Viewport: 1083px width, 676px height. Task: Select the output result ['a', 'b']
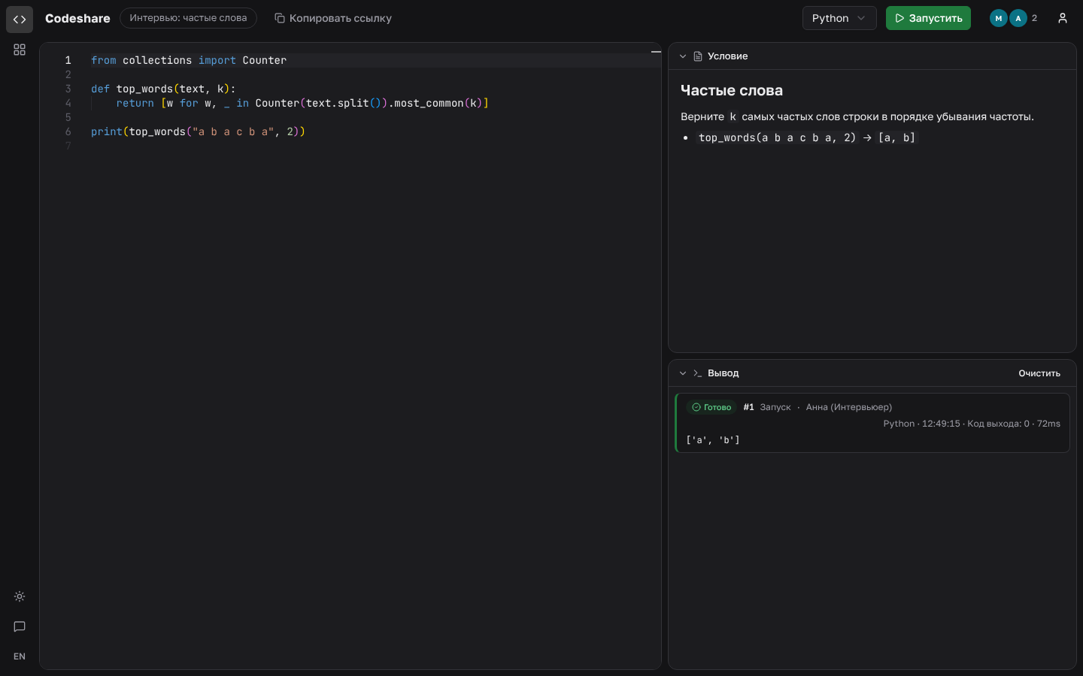coord(713,440)
